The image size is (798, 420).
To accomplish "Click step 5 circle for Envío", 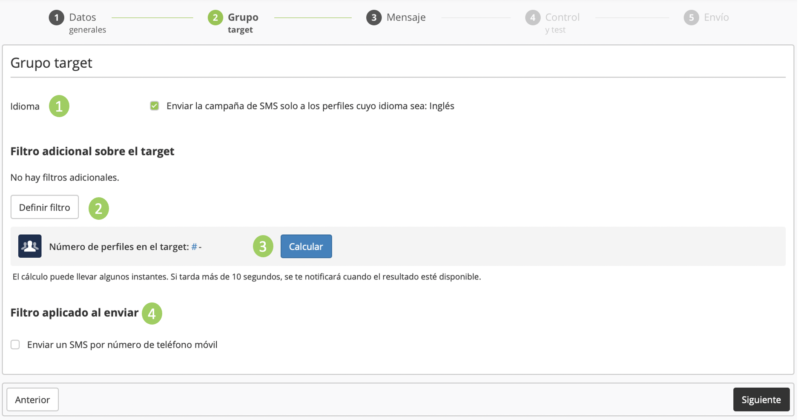I will pos(691,17).
